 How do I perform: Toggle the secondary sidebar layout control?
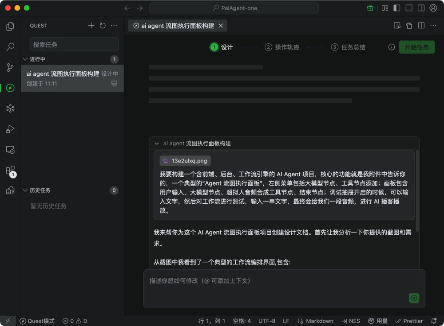coord(420,8)
